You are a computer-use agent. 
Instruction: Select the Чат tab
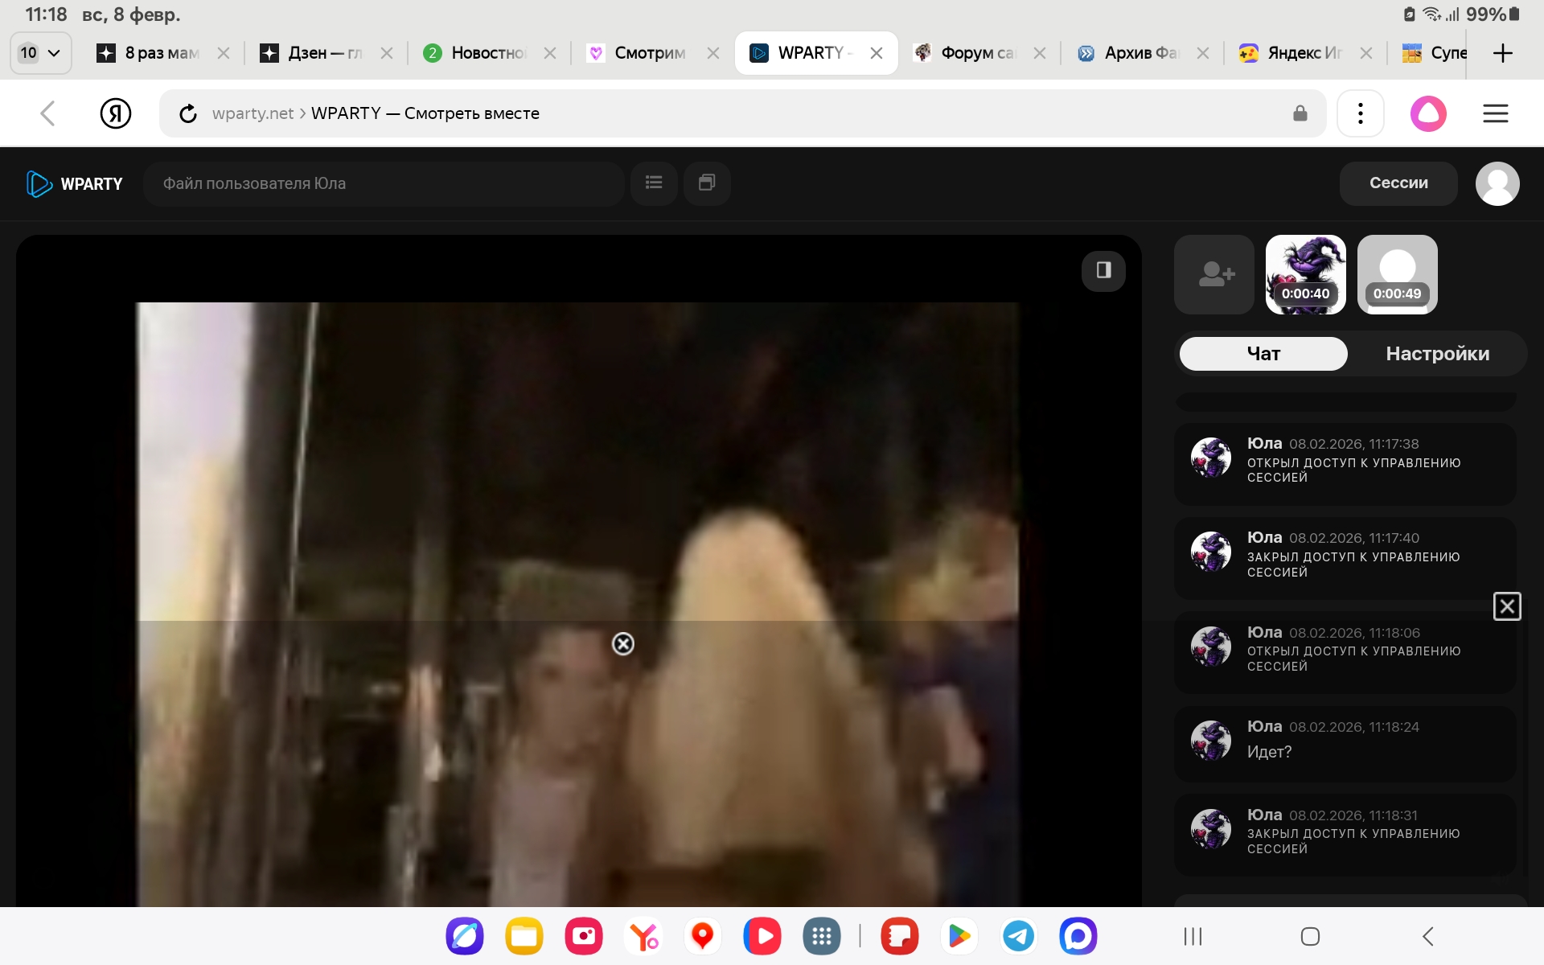(1263, 354)
